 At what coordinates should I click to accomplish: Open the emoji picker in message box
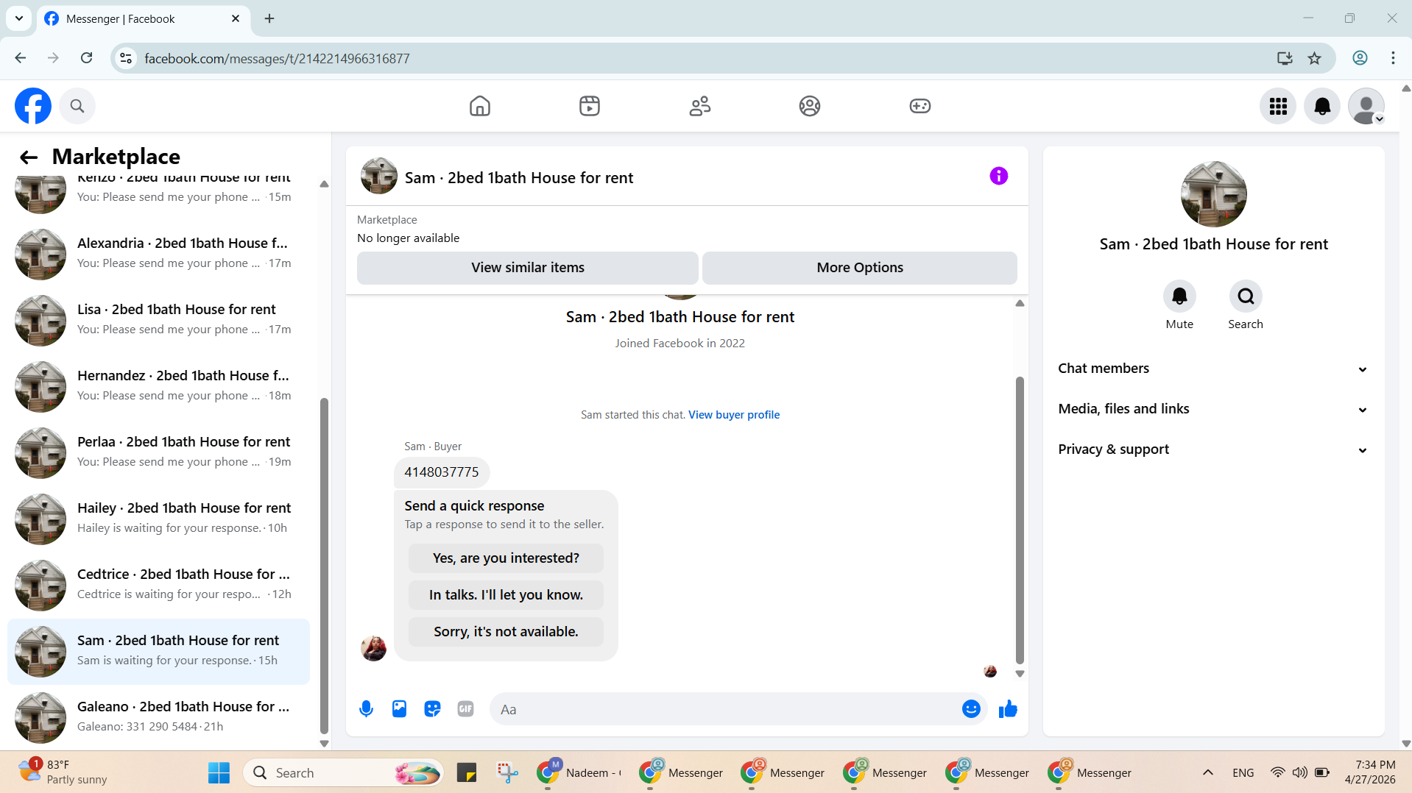(x=971, y=709)
